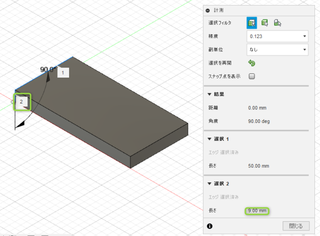Select the face/edge/vertex selection filter icon

click(x=252, y=23)
